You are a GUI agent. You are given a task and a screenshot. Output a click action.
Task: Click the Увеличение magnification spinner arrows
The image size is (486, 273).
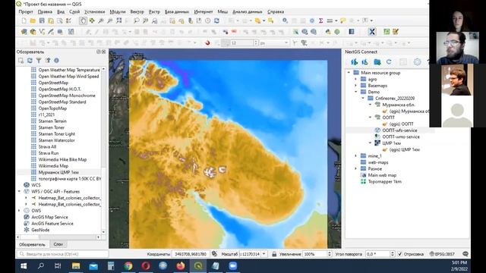pyautogui.click(x=329, y=254)
